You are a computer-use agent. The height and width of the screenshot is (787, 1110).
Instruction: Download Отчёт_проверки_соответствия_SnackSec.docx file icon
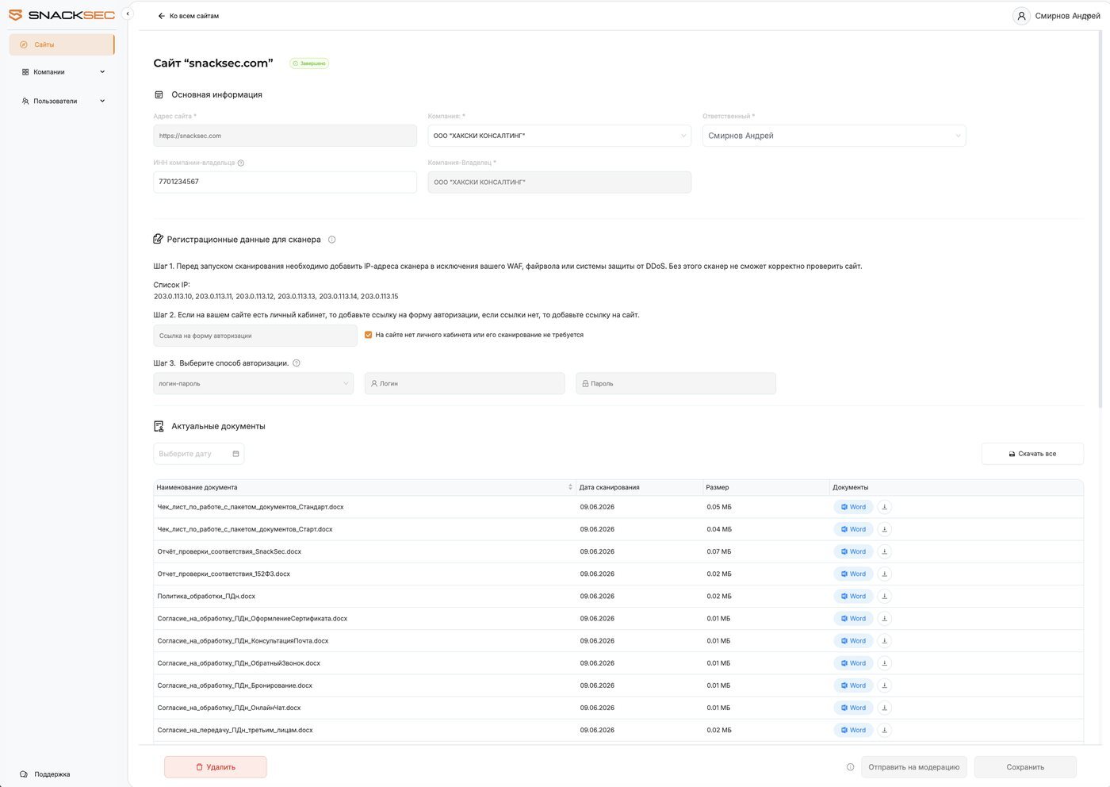[x=885, y=551]
